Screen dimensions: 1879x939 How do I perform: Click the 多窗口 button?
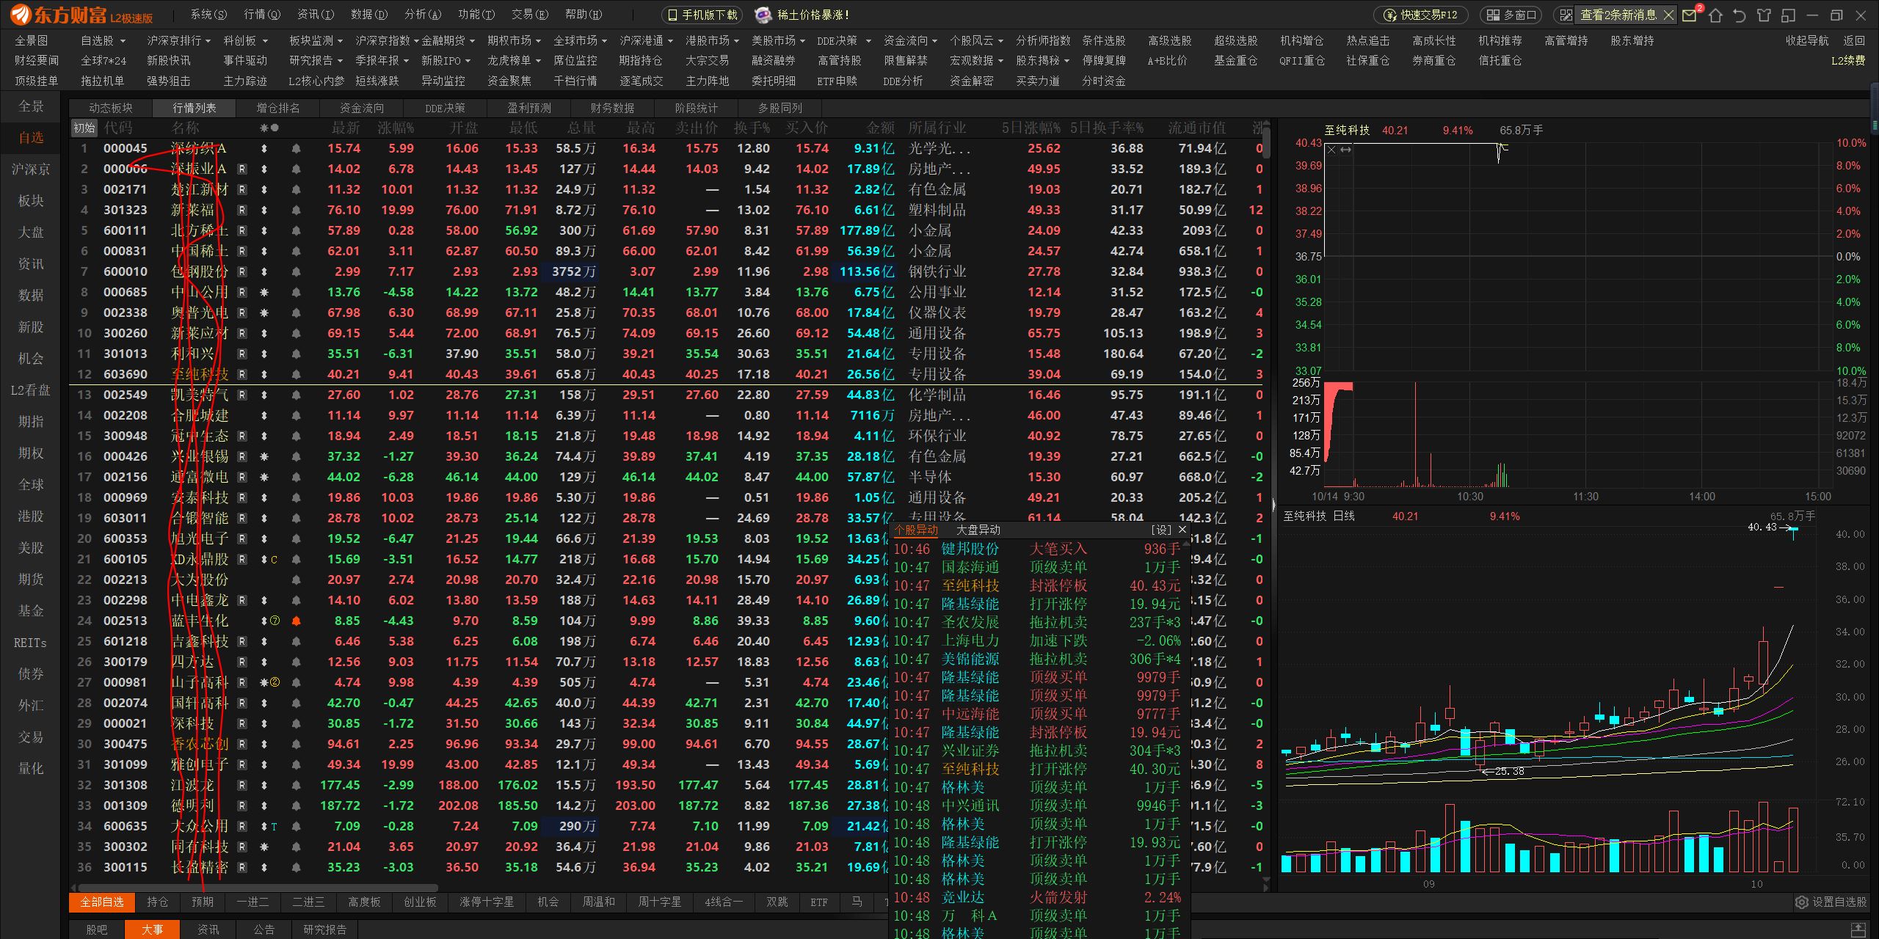pyautogui.click(x=1511, y=15)
